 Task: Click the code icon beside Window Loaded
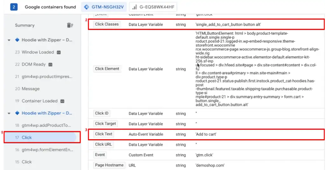pos(59,52)
